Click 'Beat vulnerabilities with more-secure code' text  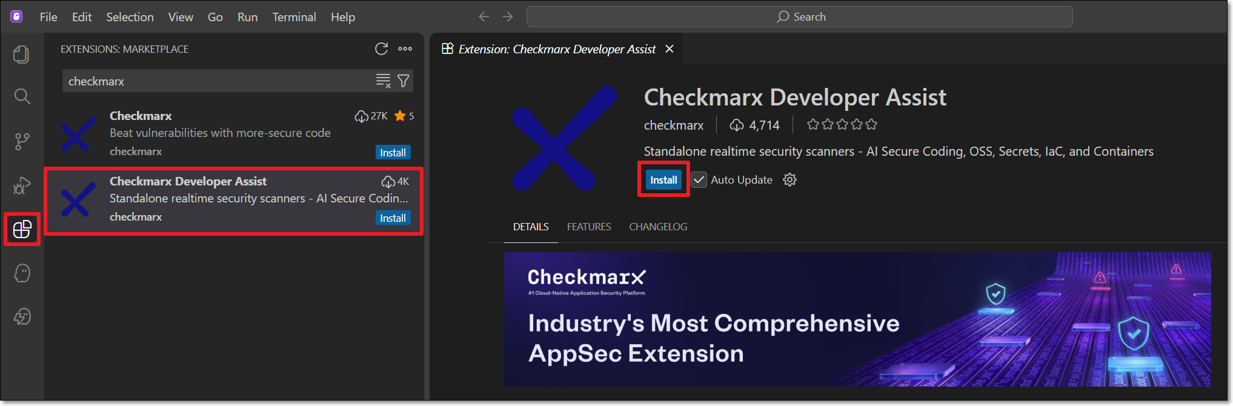click(220, 133)
